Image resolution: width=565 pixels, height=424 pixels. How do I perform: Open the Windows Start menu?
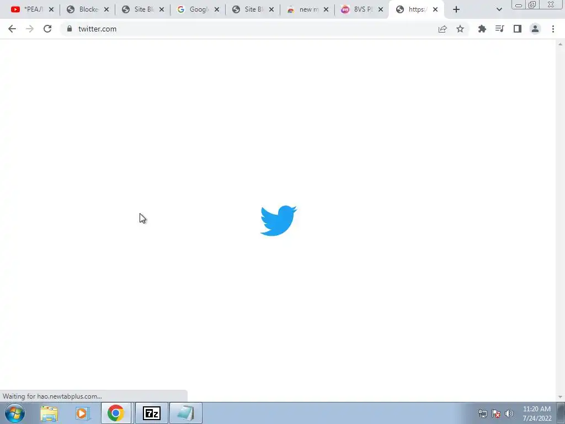(15, 413)
